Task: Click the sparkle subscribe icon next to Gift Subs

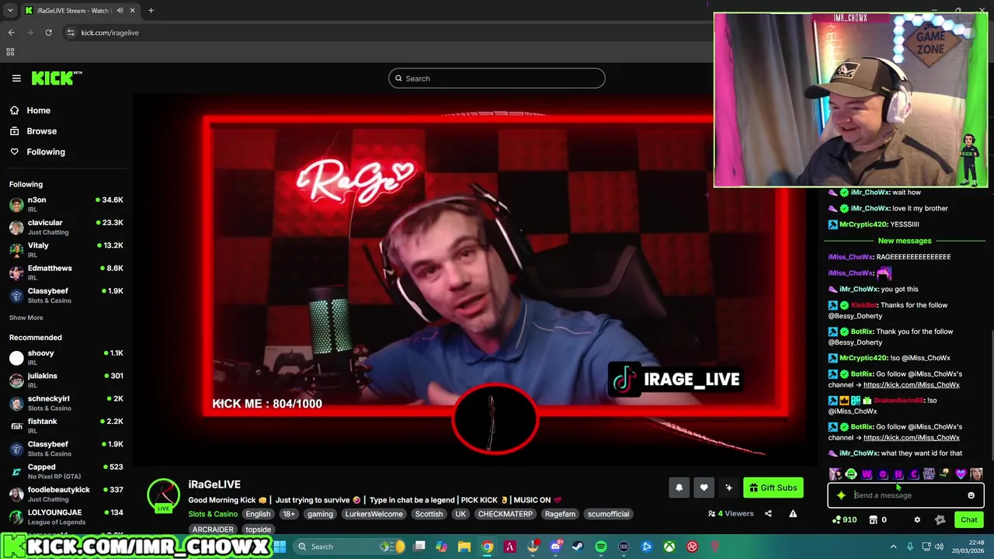Action: 728,488
